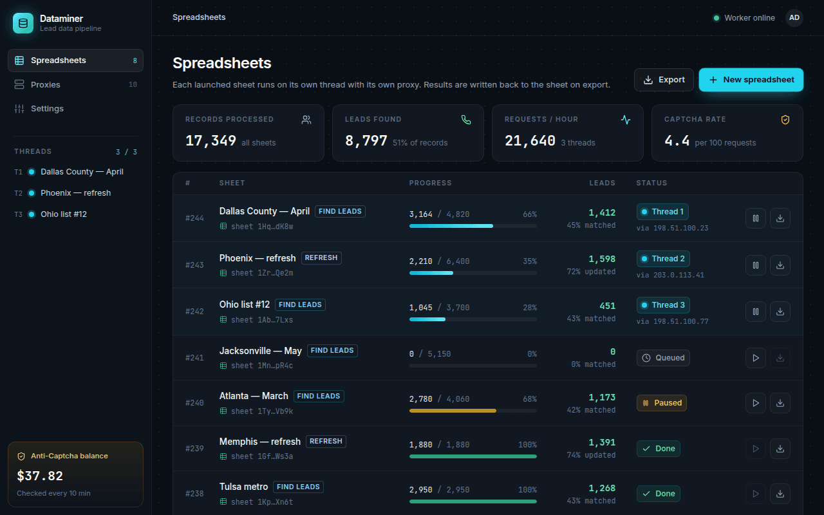The image size is (824, 515).
Task: Pause the Ohio list #12 sheet
Action: coord(756,312)
